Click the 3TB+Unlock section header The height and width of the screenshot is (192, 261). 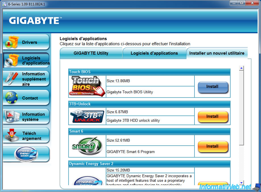[x=149, y=104]
